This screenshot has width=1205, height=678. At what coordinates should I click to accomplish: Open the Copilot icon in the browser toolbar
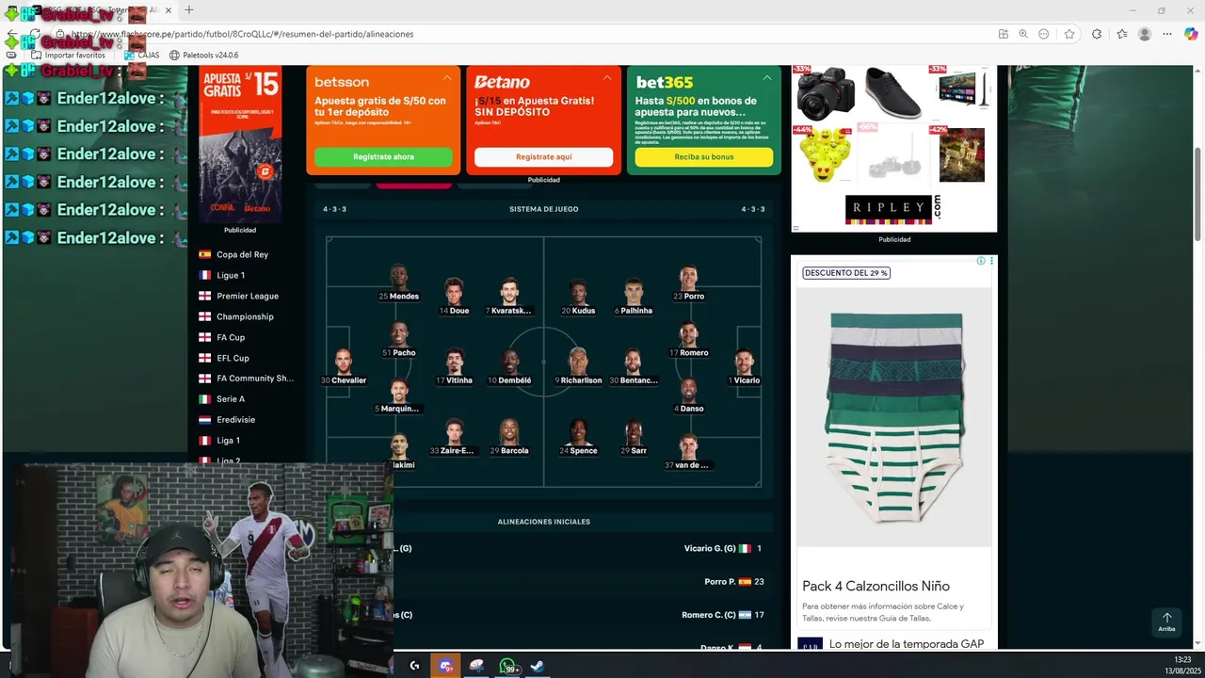(1191, 34)
